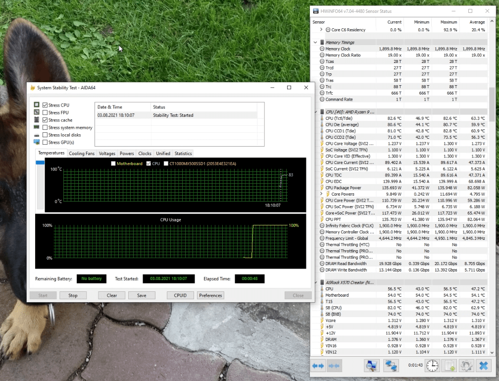Start HWiNFO logging sheet icon

[x=449, y=366]
